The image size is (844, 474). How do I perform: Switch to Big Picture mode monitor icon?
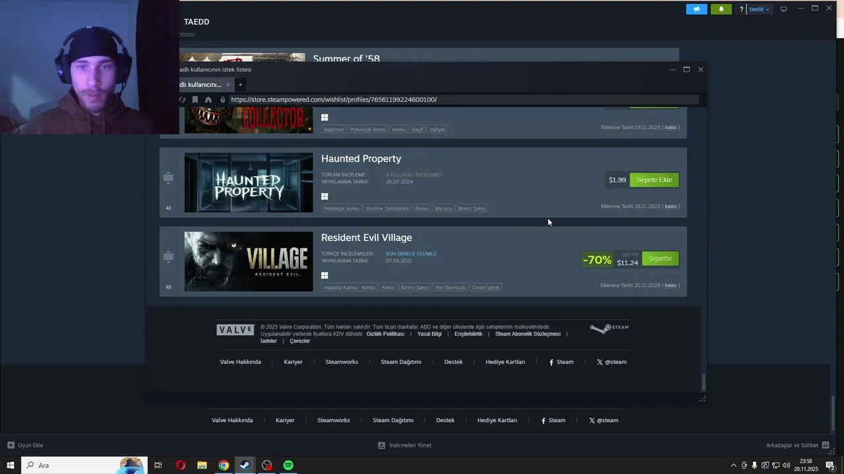(783, 9)
